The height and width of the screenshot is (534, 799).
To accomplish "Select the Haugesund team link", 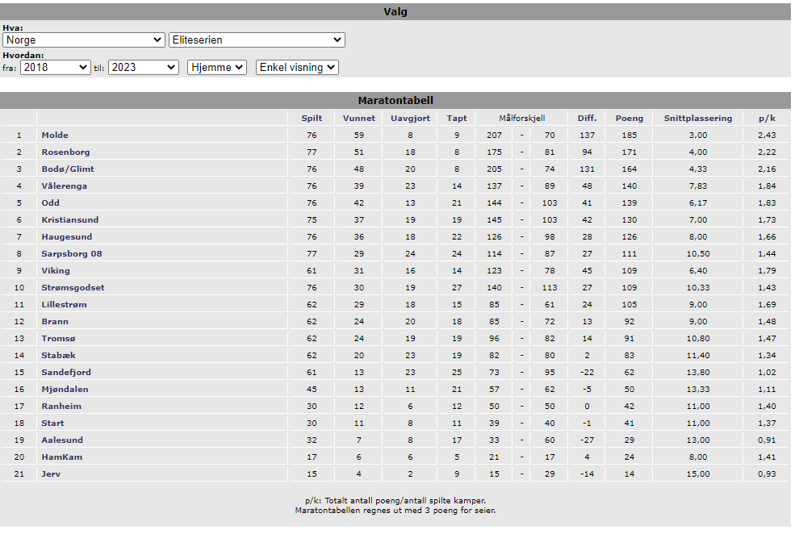I will [x=67, y=236].
